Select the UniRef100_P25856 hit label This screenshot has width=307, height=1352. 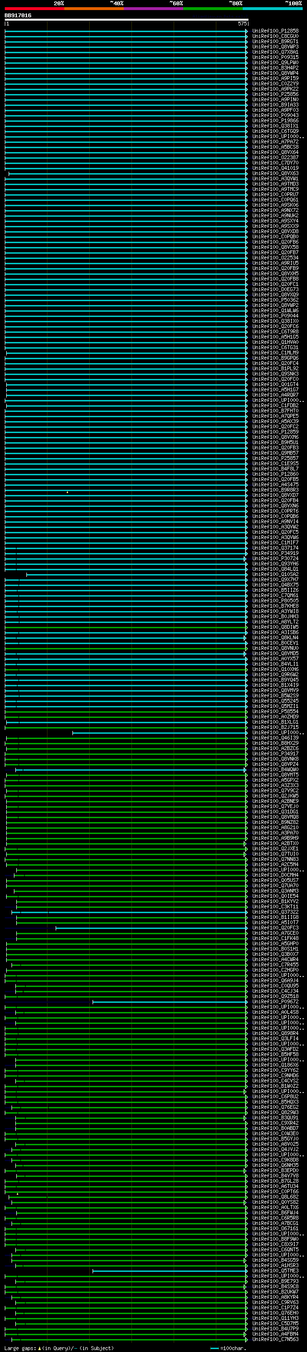coord(275,94)
